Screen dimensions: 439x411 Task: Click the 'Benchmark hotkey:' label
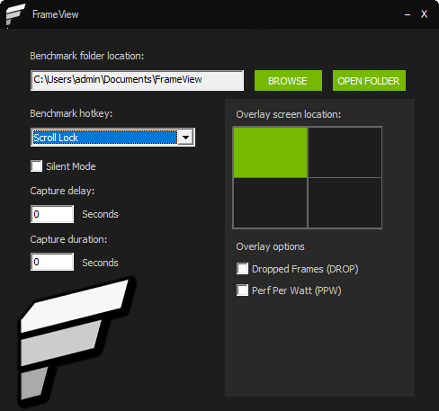click(x=71, y=113)
